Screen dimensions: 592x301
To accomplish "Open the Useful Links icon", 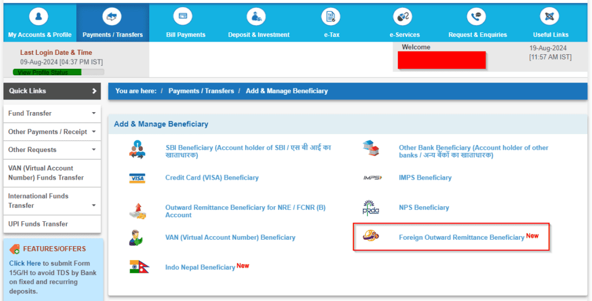I will coord(549,17).
